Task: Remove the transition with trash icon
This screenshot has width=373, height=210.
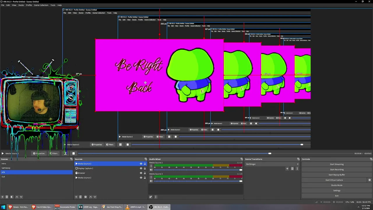Action: (x=292, y=169)
